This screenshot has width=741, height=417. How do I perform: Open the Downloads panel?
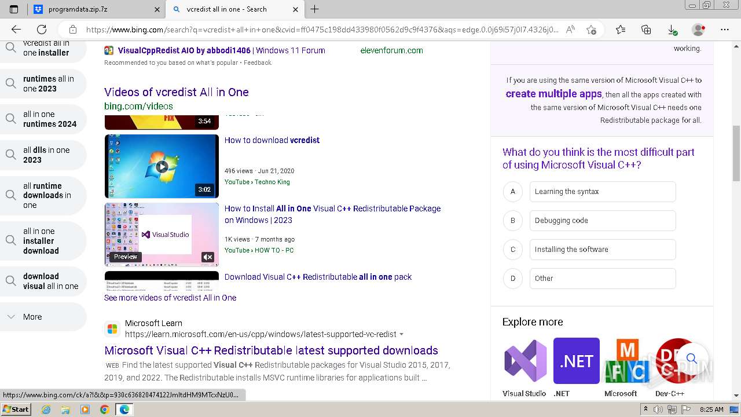coord(672,30)
